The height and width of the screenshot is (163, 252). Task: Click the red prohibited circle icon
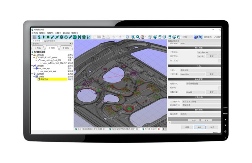pyautogui.click(x=142, y=37)
